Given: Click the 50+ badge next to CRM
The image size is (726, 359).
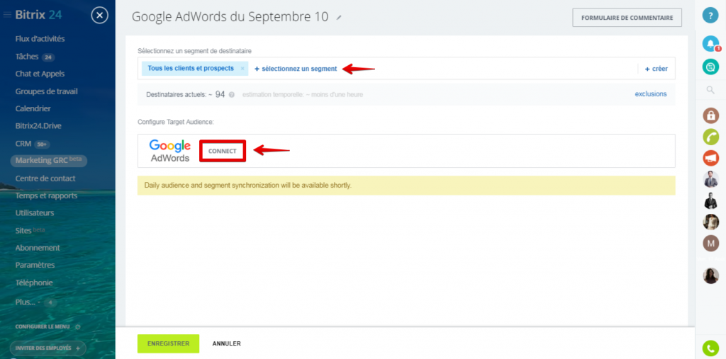Looking at the screenshot, I should tap(42, 144).
